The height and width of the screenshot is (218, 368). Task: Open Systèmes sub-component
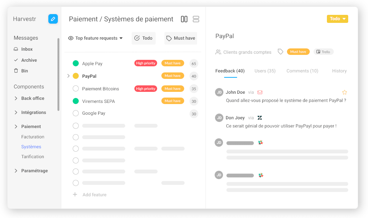31,147
